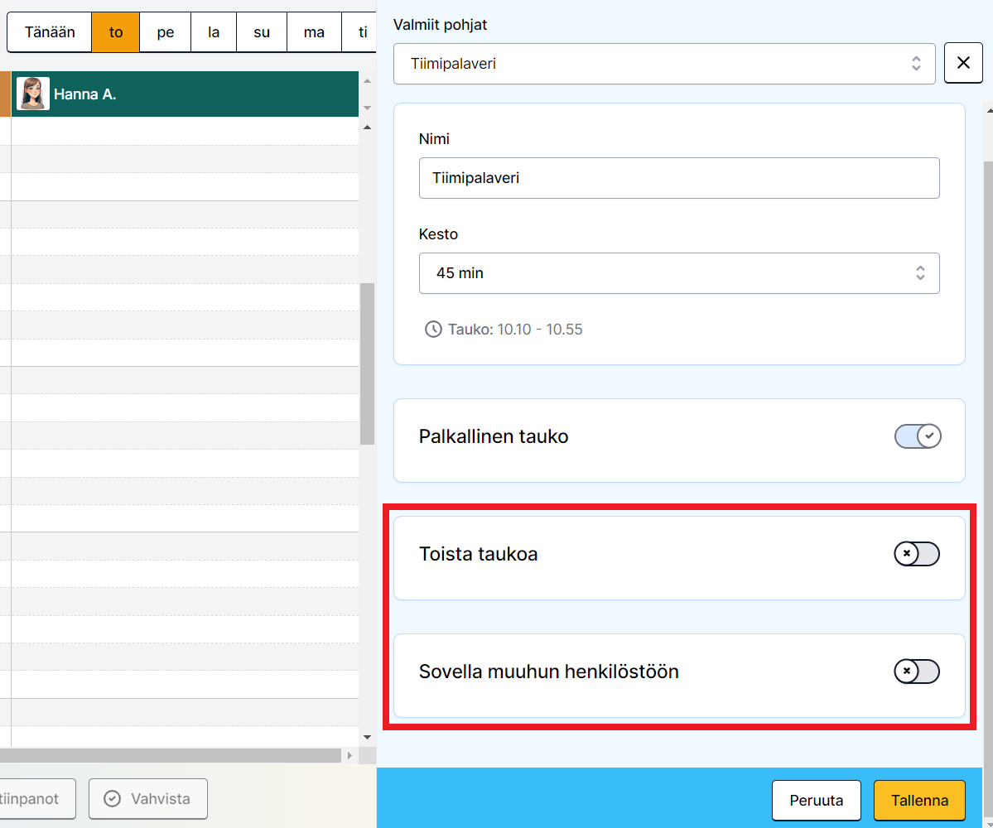Click small up arrow beside Hanna A. header
This screenshot has width=993, height=828.
[x=367, y=81]
